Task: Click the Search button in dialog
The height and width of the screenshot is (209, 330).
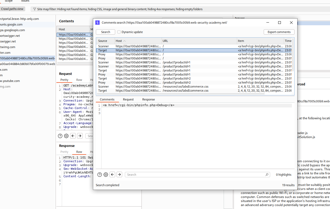Action: pyautogui.click(x=106, y=32)
